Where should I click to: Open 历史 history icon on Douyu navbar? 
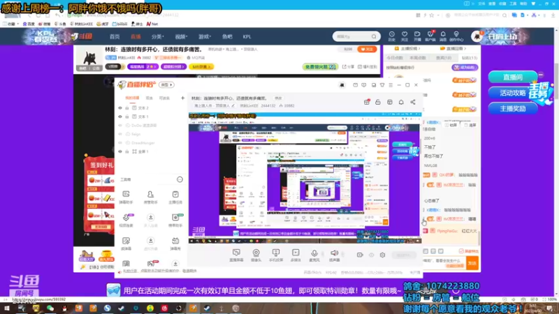tap(392, 36)
